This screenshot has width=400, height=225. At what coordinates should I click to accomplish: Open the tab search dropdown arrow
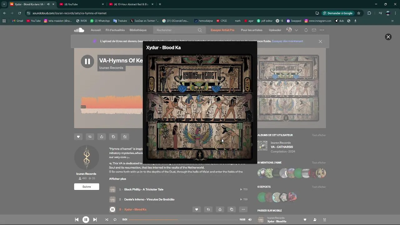(4, 4)
